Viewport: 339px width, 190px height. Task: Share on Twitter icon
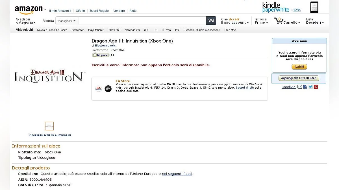coord(310,87)
